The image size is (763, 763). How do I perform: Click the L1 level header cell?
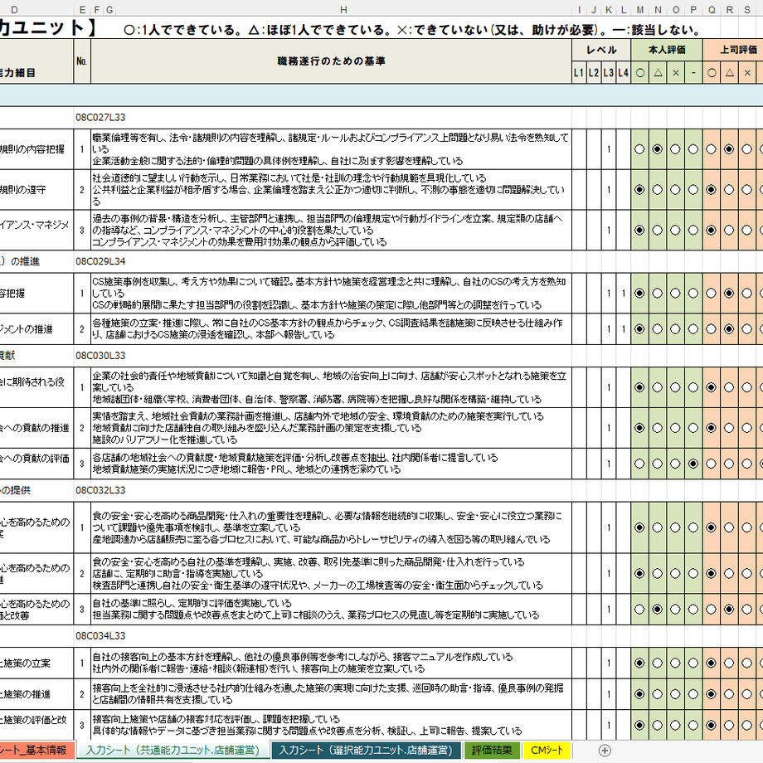click(x=579, y=73)
